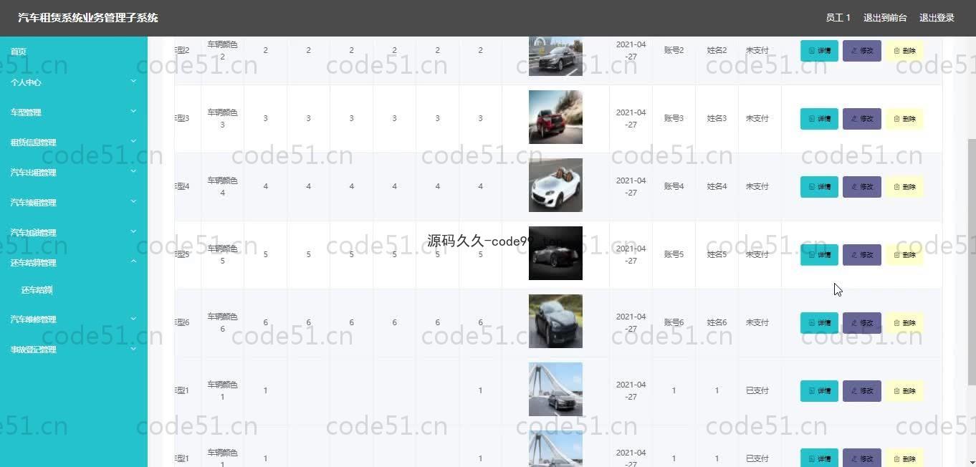The height and width of the screenshot is (467, 976).
Task: Open the red car thumbnail in the 账号3 row
Action: click(x=555, y=117)
